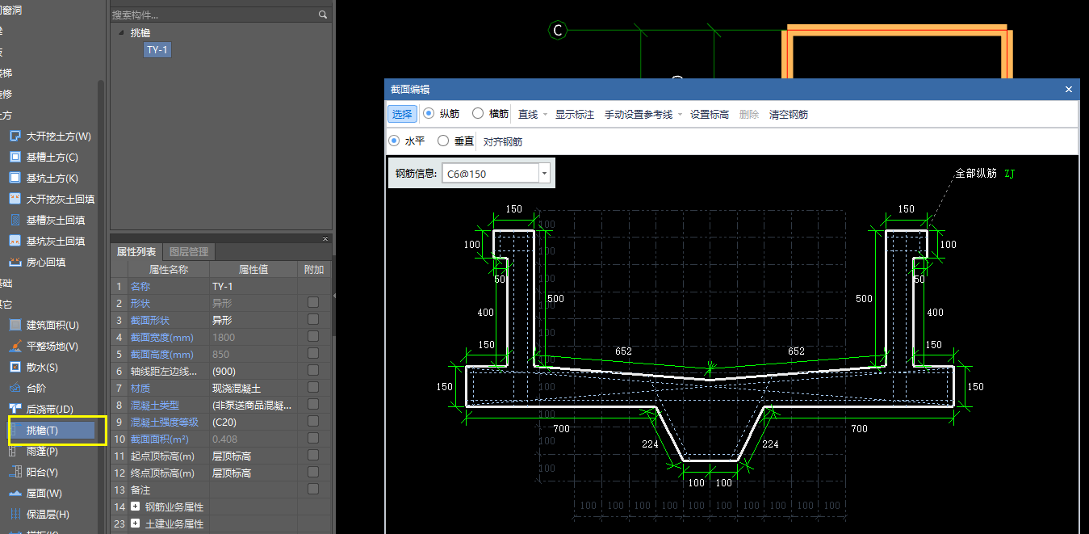Click the axis C bubble in the drawing
This screenshot has height=534, width=1089.
[x=557, y=31]
